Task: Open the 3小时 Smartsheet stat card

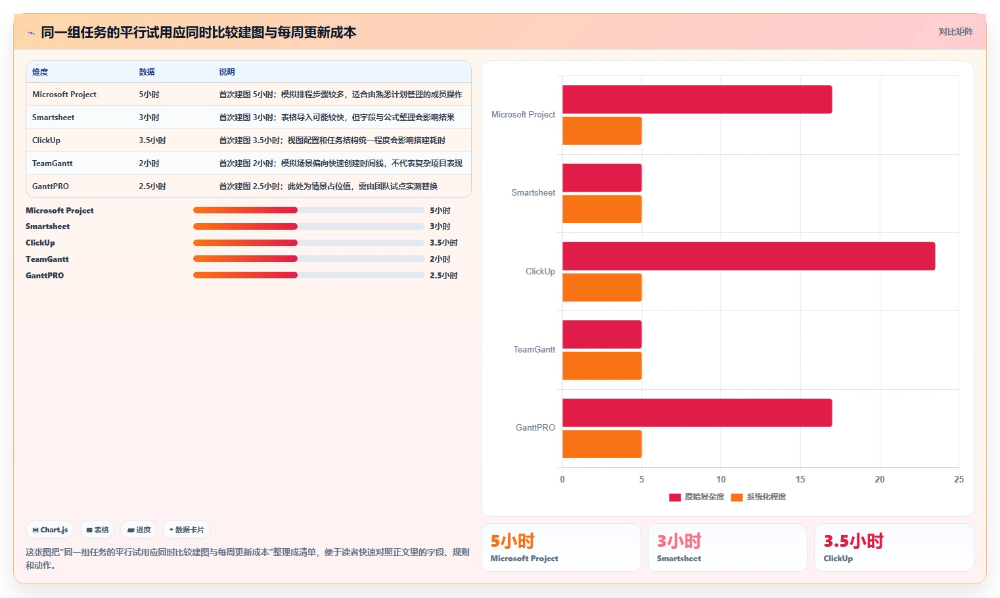Action: [727, 547]
